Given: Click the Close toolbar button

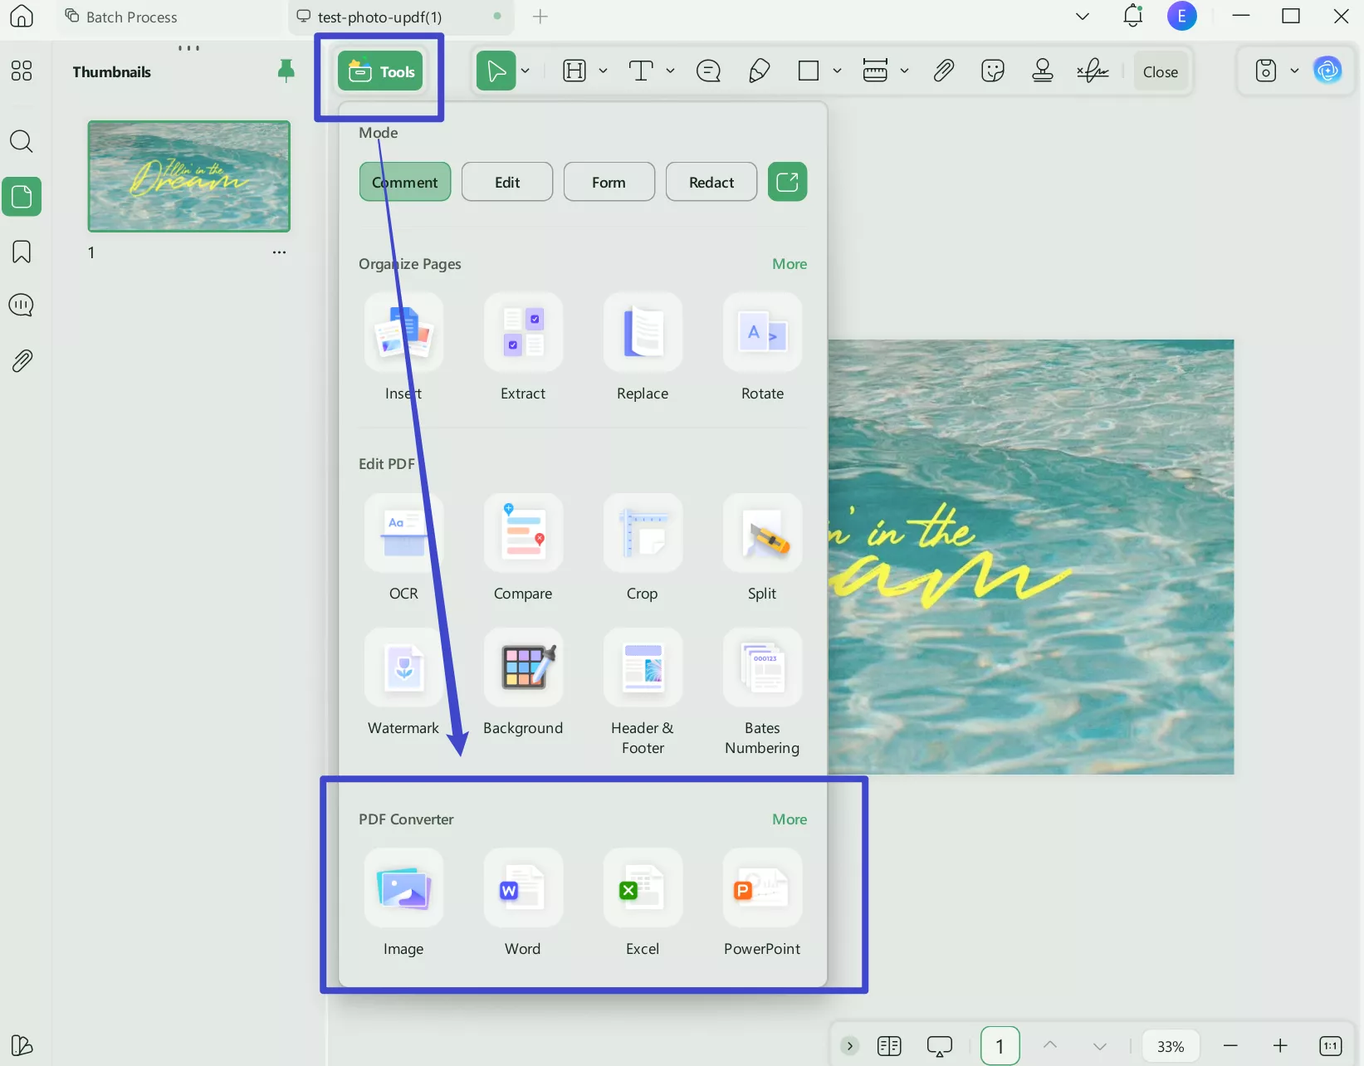Looking at the screenshot, I should coord(1161,71).
